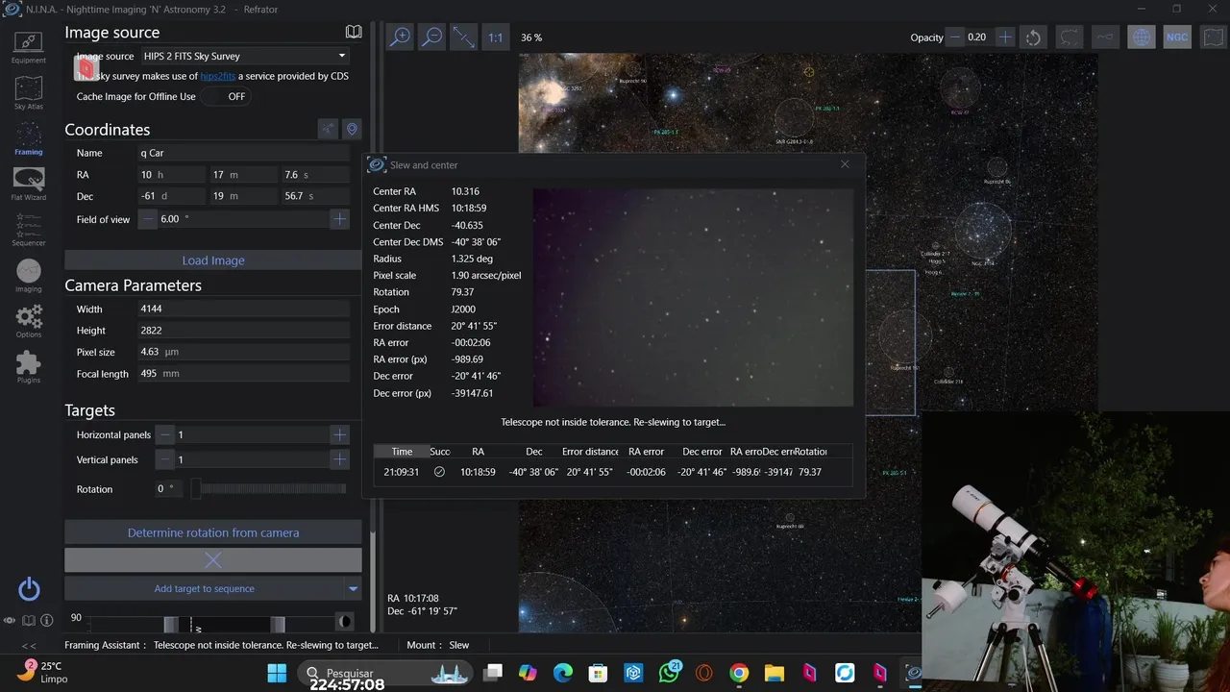Open WhatsApp from the taskbar
This screenshot has height=692, width=1230.
coord(669,673)
